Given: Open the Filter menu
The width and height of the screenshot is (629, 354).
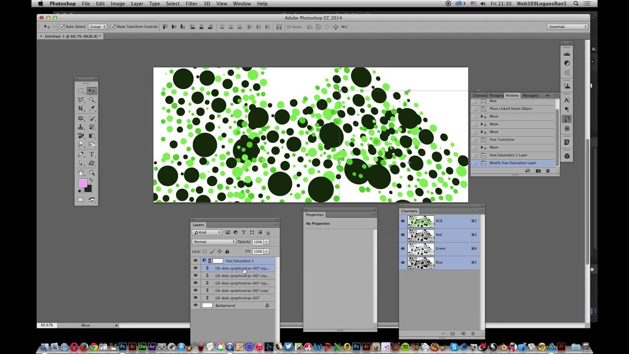Looking at the screenshot, I should click(191, 3).
